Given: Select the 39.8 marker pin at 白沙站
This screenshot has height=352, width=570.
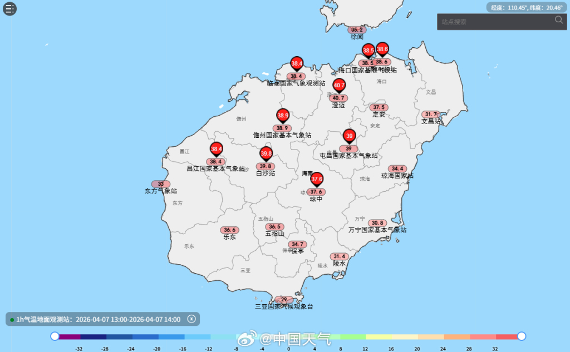Looking at the screenshot, I should (266, 154).
